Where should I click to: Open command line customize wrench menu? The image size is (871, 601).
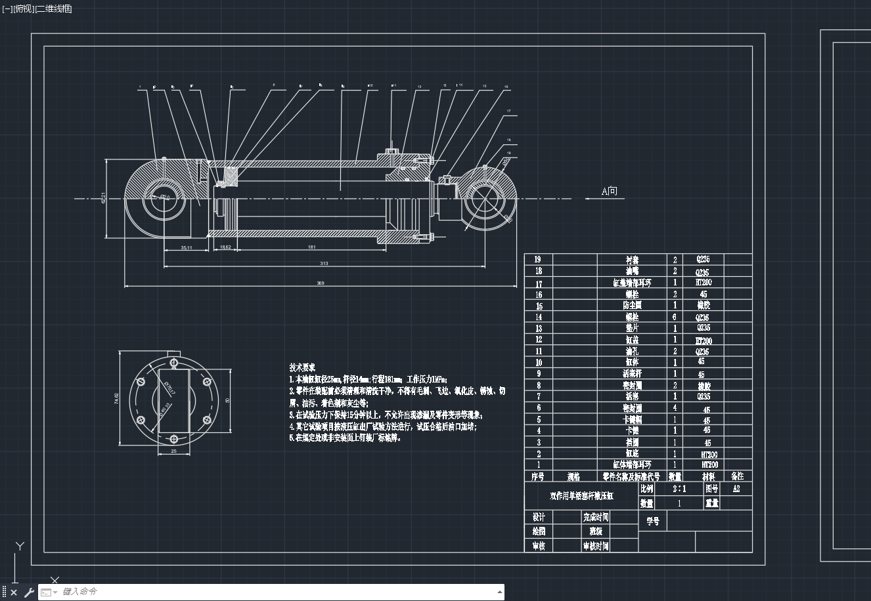tap(28, 592)
